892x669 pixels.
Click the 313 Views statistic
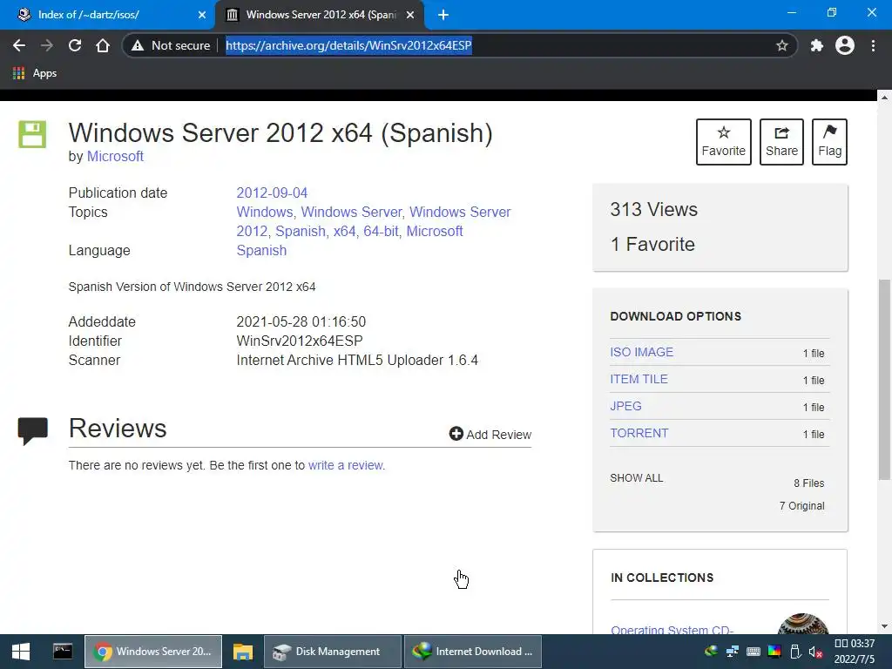click(x=653, y=209)
